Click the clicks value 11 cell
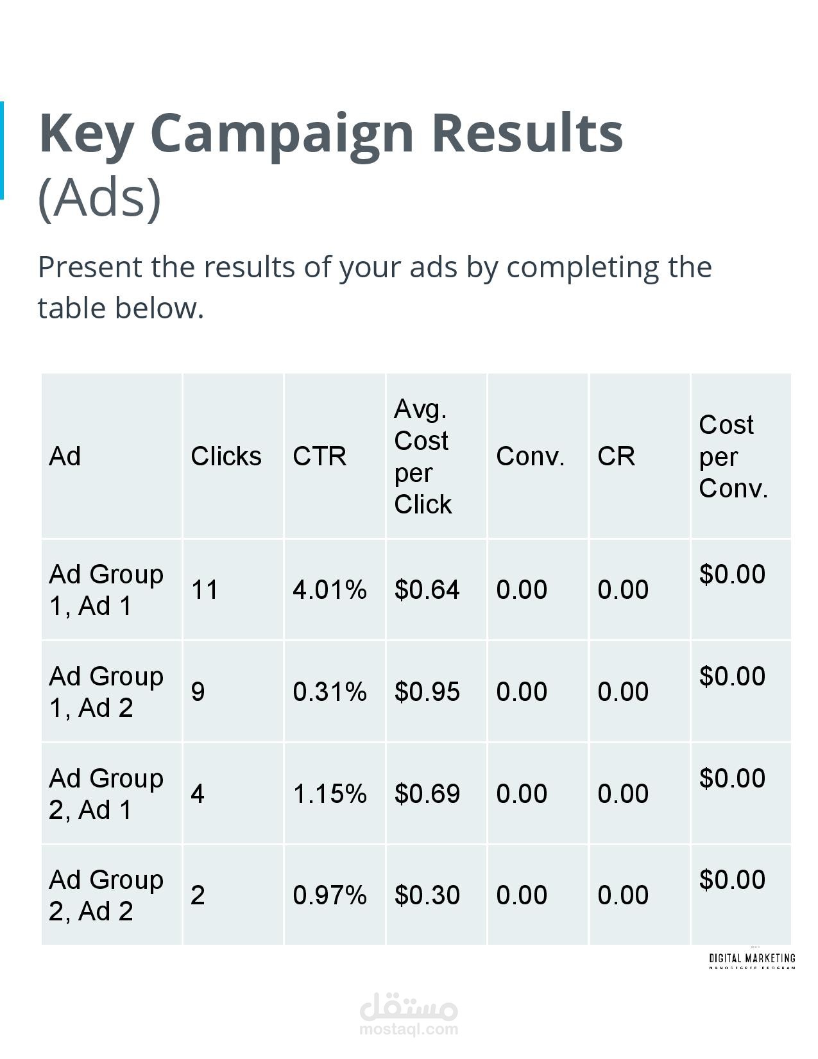Viewport: 818px width, 1059px height. click(205, 589)
